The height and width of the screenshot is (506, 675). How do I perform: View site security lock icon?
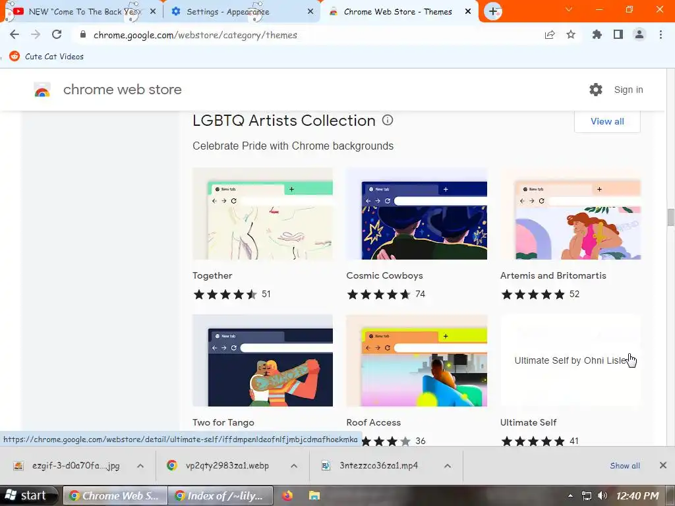83,34
